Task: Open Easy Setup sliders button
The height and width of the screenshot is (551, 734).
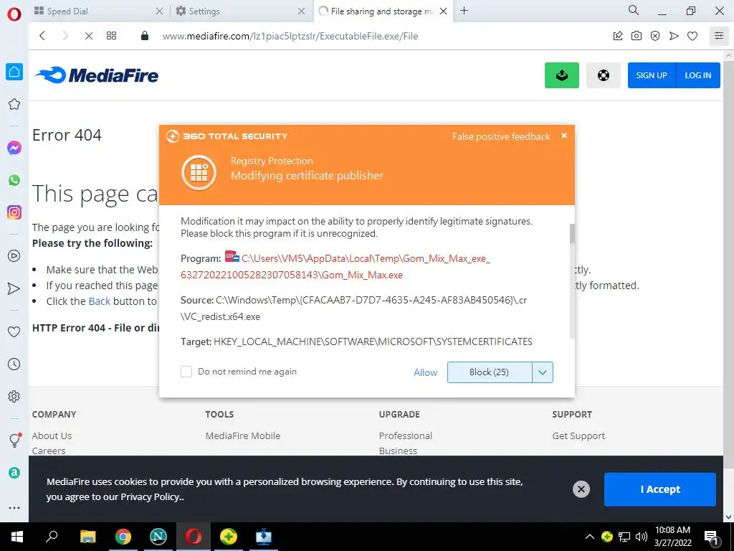Action: coord(718,36)
